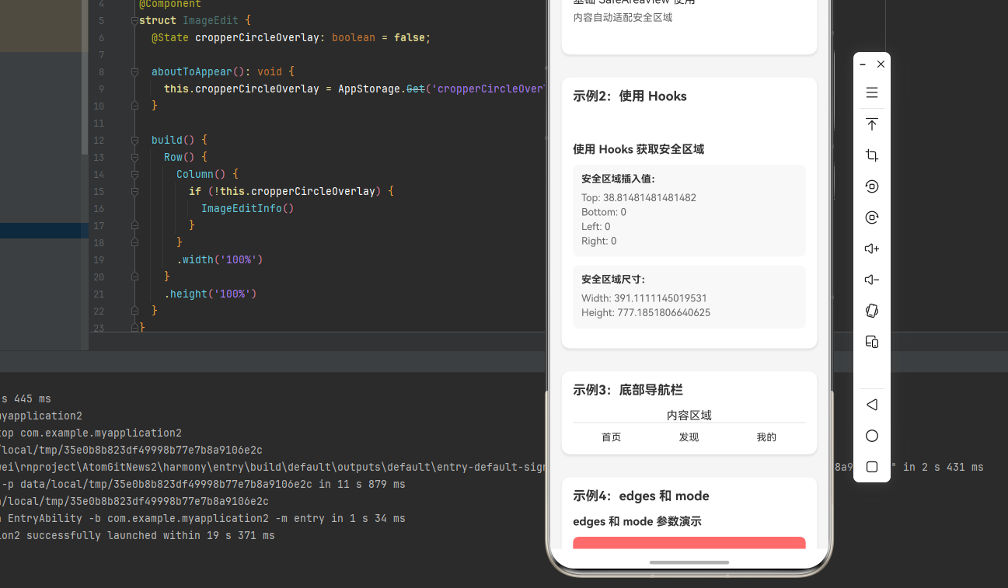Collapse the aboutToAppear method fold
The image size is (1008, 588).
(x=134, y=71)
